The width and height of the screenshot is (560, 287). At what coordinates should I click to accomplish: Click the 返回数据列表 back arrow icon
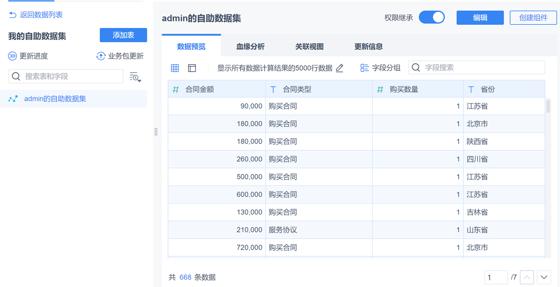13,15
